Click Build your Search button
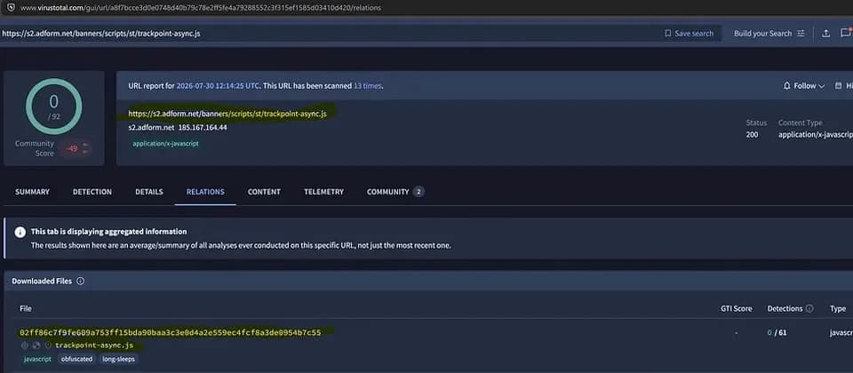The height and width of the screenshot is (373, 853). click(x=769, y=34)
